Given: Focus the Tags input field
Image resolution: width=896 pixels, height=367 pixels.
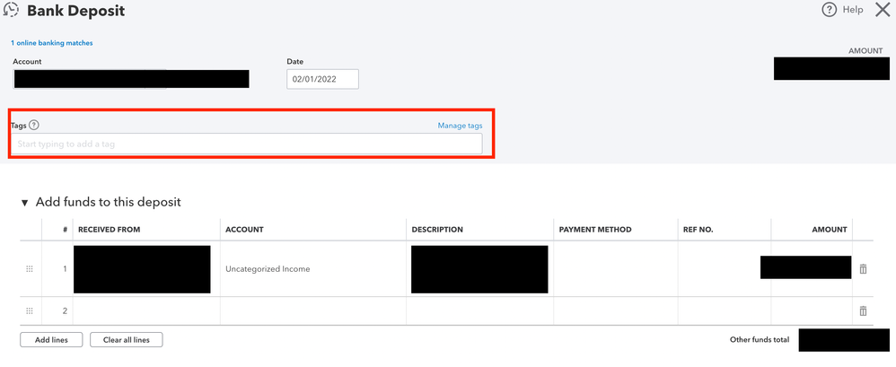Looking at the screenshot, I should pyautogui.click(x=246, y=144).
